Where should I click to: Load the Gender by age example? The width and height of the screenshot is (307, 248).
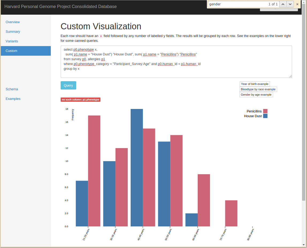click(x=256, y=95)
